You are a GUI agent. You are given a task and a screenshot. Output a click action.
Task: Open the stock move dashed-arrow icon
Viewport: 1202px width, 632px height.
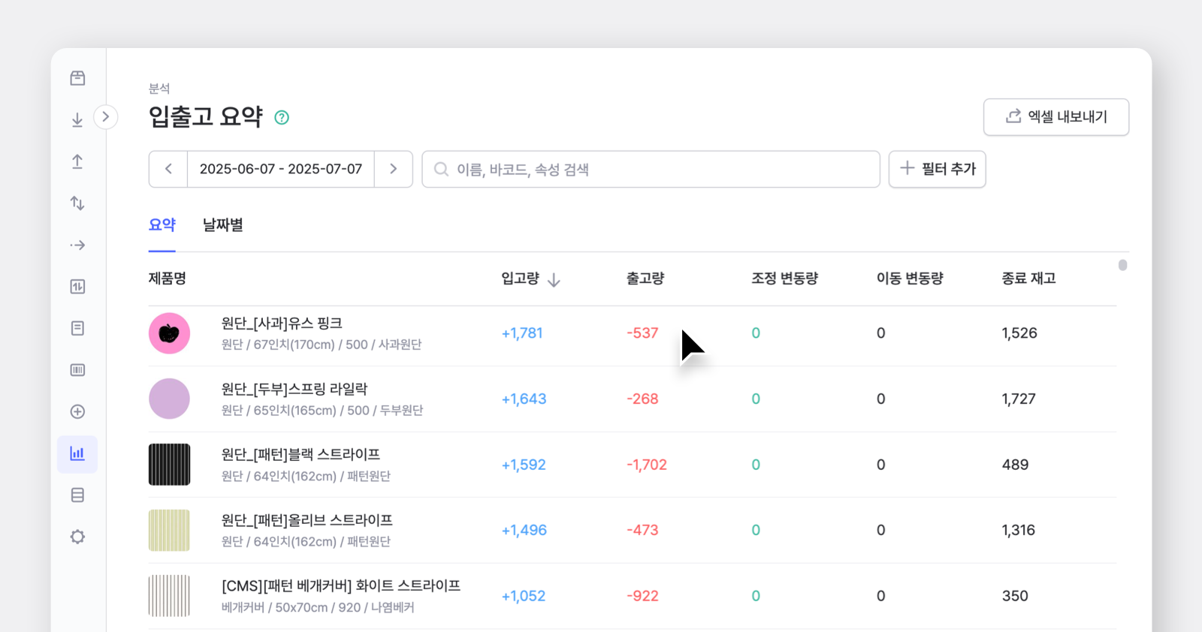pyautogui.click(x=77, y=245)
